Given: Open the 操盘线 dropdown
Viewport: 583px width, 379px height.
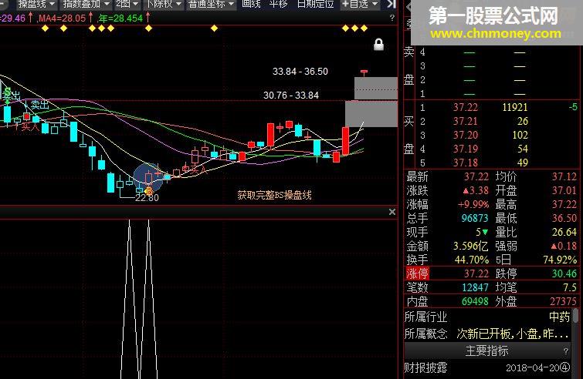Looking at the screenshot, I should (36, 4).
